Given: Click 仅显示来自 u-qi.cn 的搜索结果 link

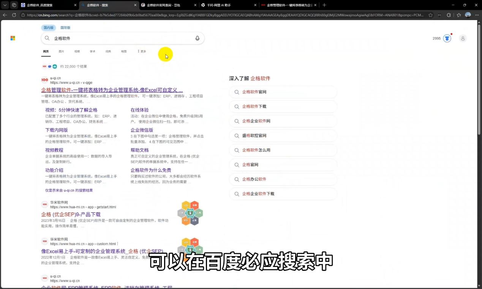Looking at the screenshot, I should [69, 190].
